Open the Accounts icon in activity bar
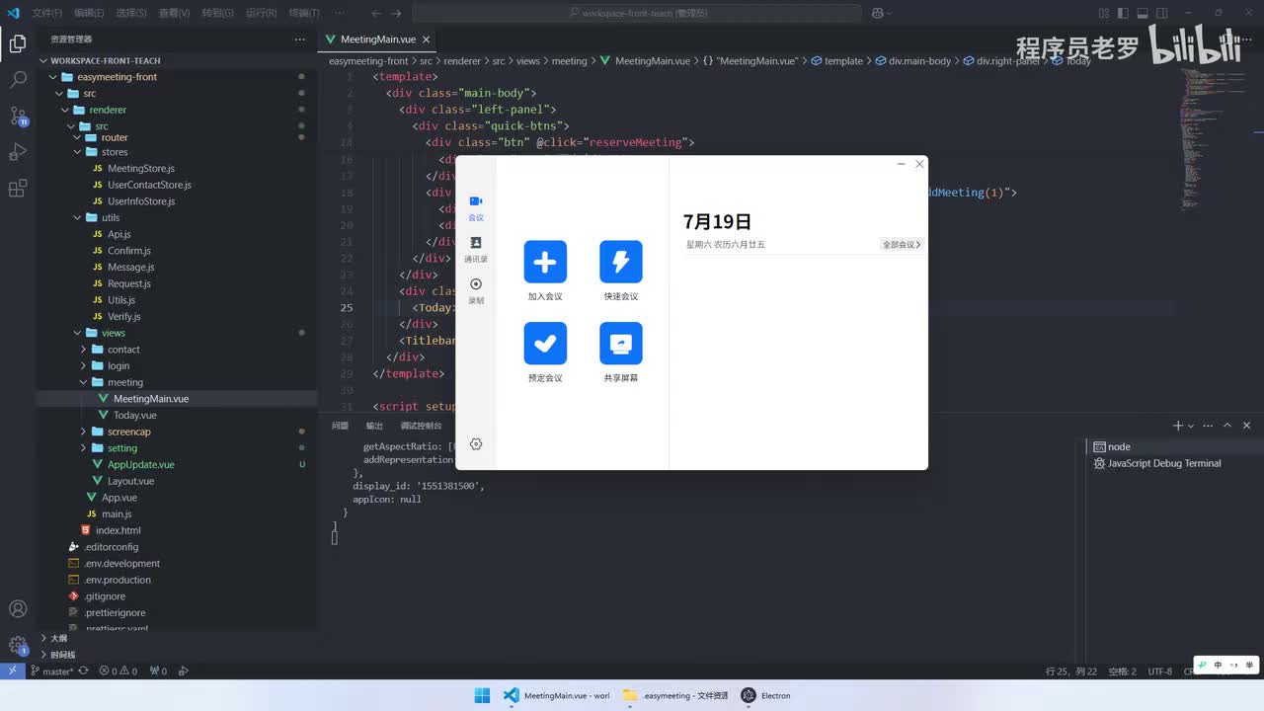Image resolution: width=1264 pixels, height=711 pixels. tap(18, 609)
